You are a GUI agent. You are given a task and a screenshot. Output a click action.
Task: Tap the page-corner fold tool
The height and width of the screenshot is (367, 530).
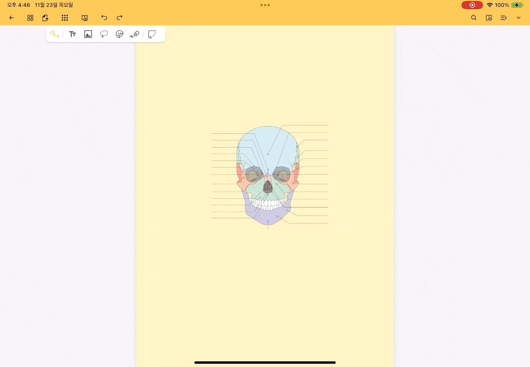(152, 34)
